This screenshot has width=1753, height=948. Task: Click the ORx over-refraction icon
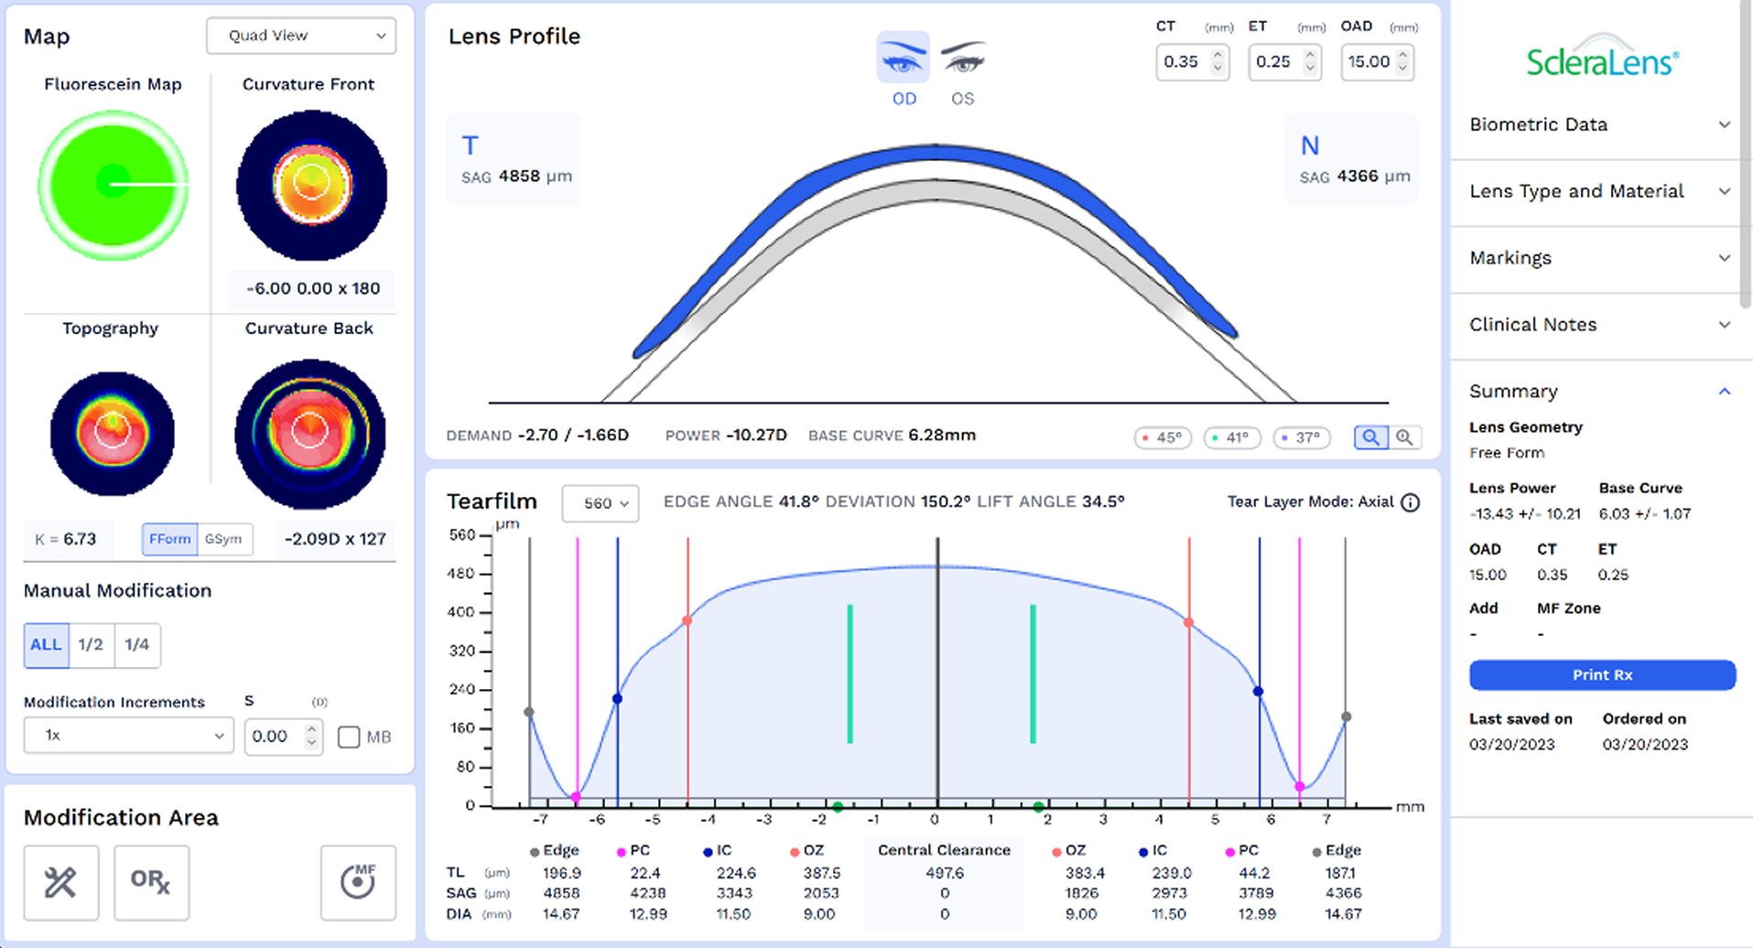point(151,882)
